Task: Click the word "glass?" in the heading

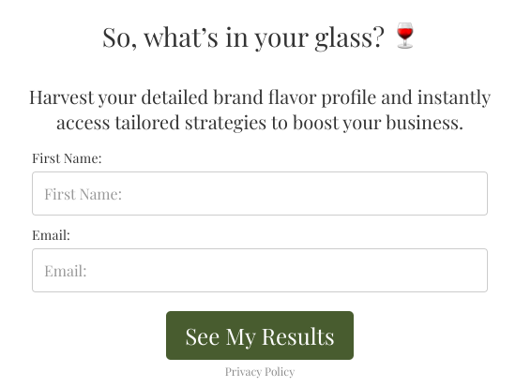Action: pos(350,37)
